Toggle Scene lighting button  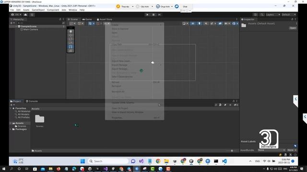[200, 23]
